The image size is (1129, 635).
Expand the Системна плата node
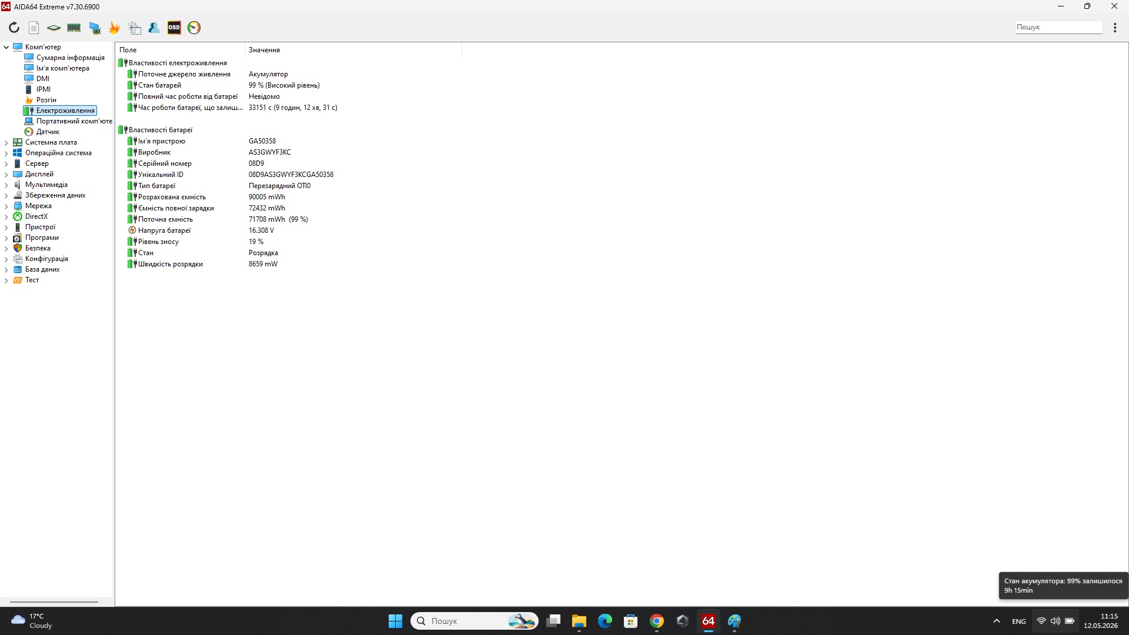click(x=6, y=142)
